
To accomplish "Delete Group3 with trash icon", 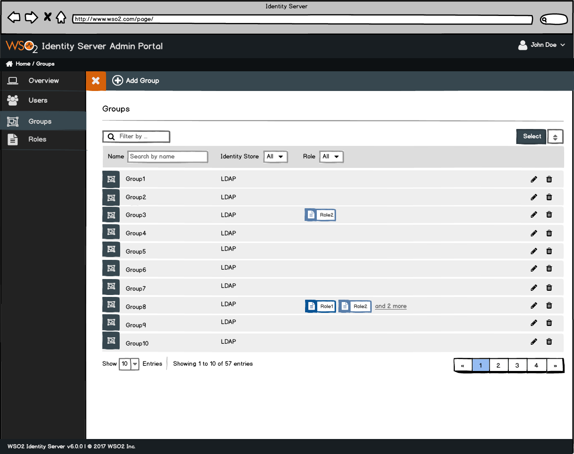I will coord(549,214).
